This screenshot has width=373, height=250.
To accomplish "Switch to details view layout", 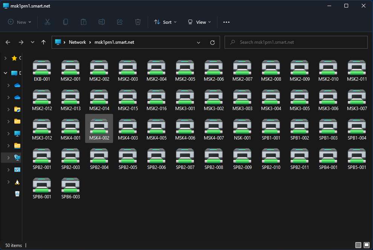I will click(358, 245).
